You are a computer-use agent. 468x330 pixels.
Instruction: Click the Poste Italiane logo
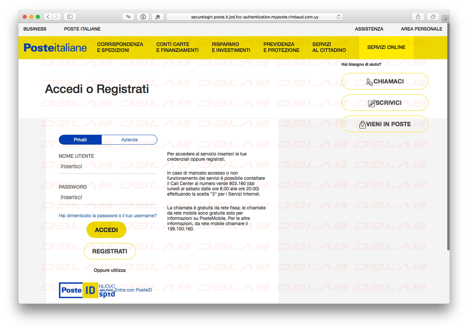[55, 47]
